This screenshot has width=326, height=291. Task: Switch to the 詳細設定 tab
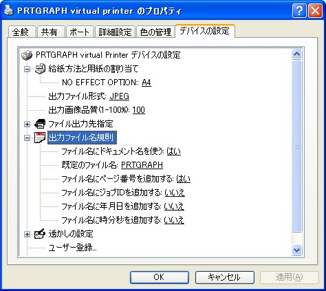click(115, 32)
